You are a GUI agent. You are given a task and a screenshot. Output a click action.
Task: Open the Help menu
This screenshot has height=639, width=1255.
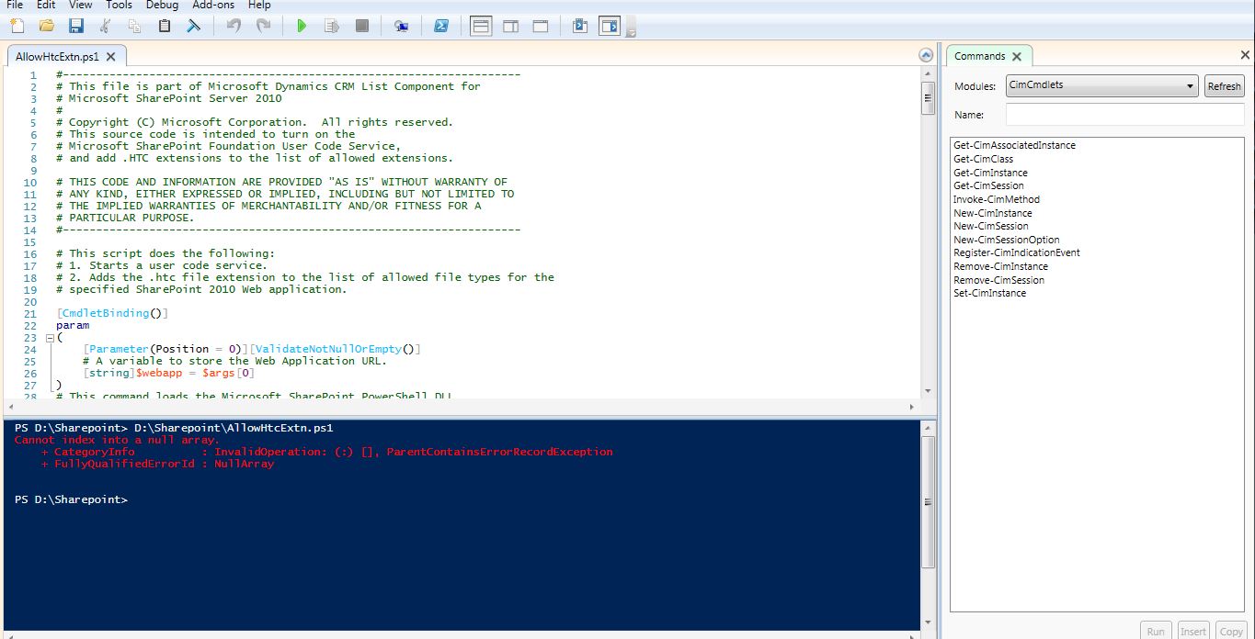(x=259, y=5)
